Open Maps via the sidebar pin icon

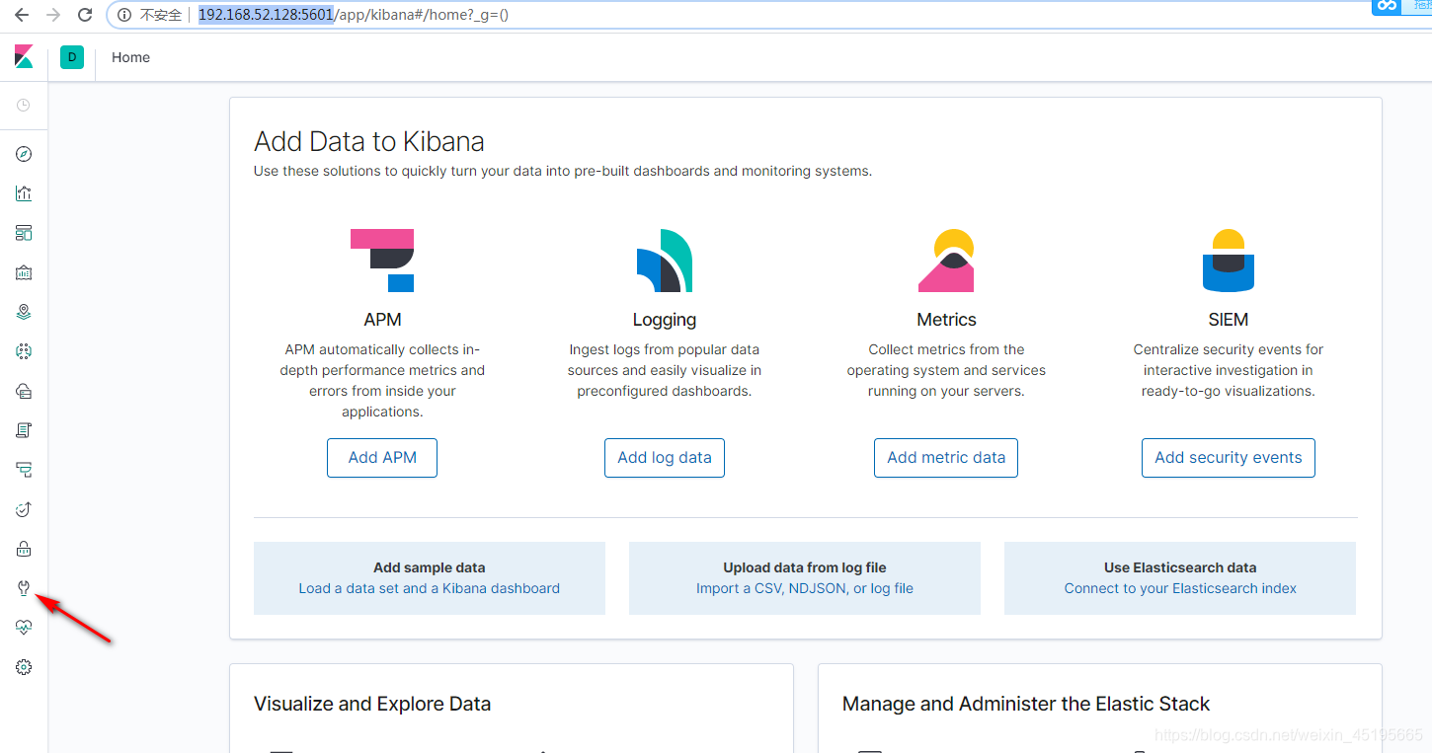(x=24, y=312)
